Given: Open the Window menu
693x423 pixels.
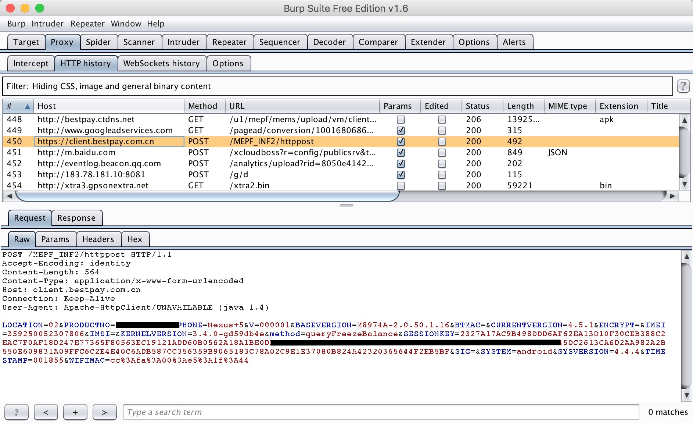Looking at the screenshot, I should pyautogui.click(x=126, y=24).
